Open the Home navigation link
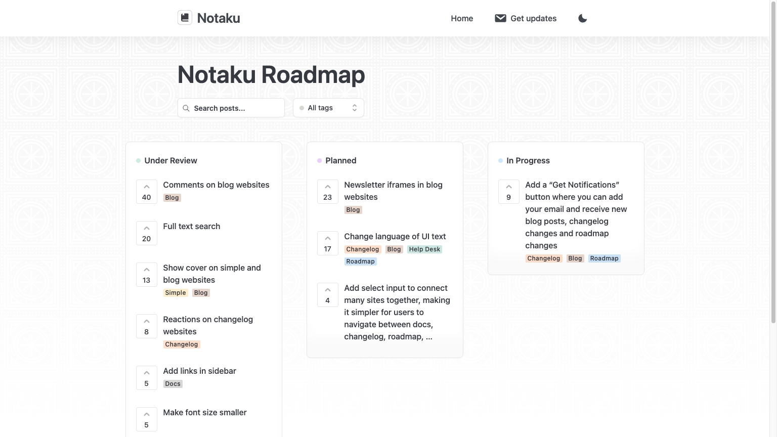The image size is (777, 437). pos(462,18)
